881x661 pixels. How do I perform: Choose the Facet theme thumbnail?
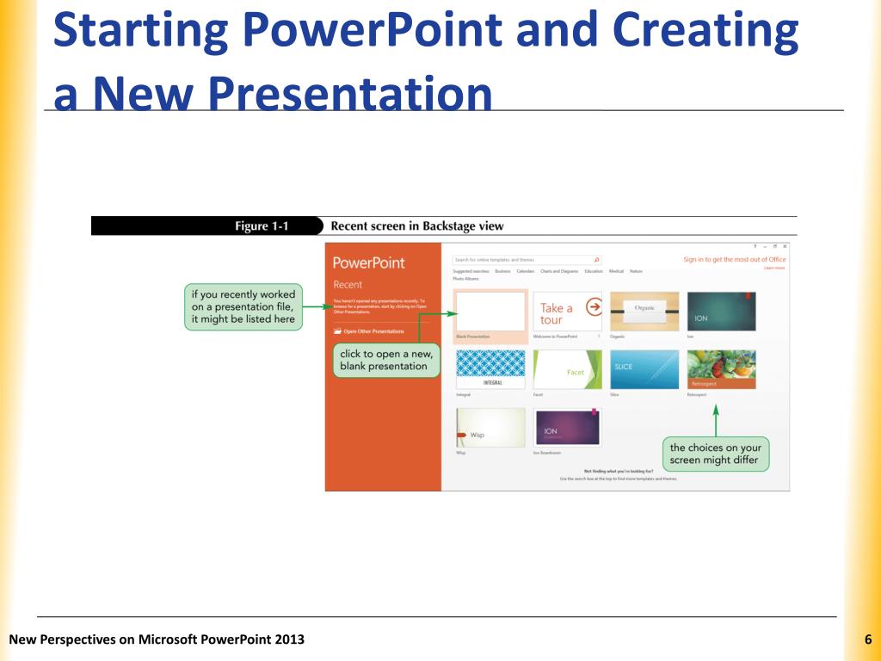(568, 369)
